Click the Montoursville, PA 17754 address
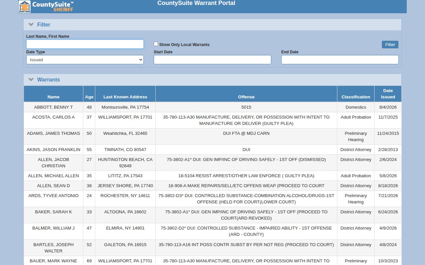Image resolution: width=425 pixels, height=265 pixels. point(125,107)
